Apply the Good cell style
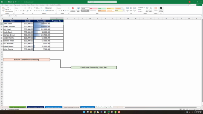This screenshot has height=114, width=203. click(102, 9)
